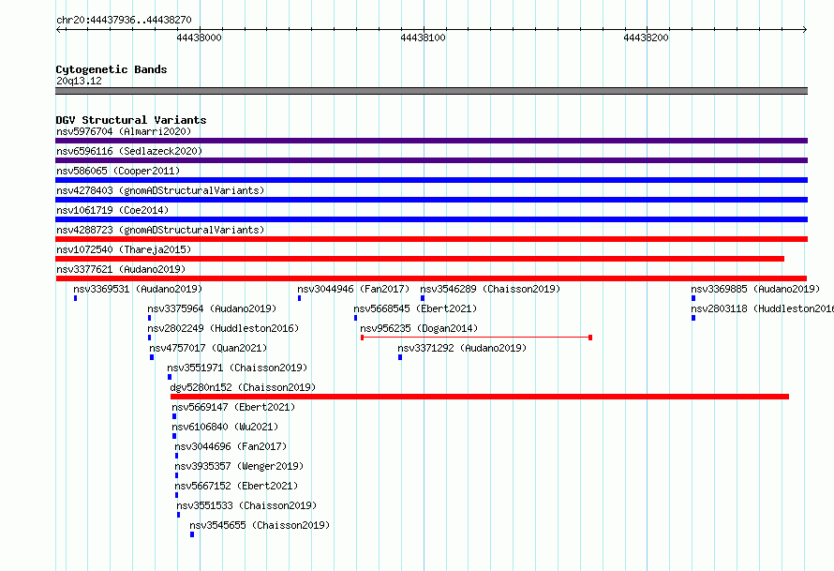The width and height of the screenshot is (834, 571).
Task: Click nsv2803118 (Huddleston2016) label
Action: (x=762, y=308)
